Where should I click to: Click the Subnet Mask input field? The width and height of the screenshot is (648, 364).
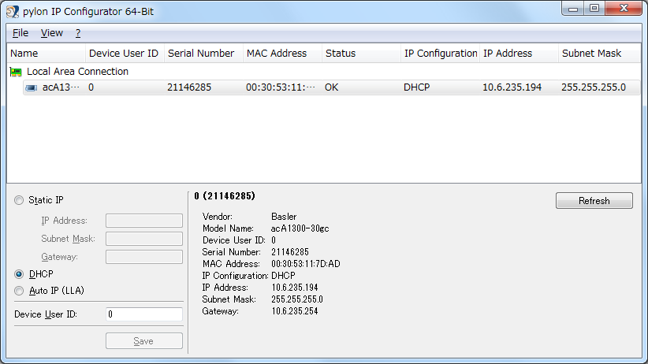144,239
